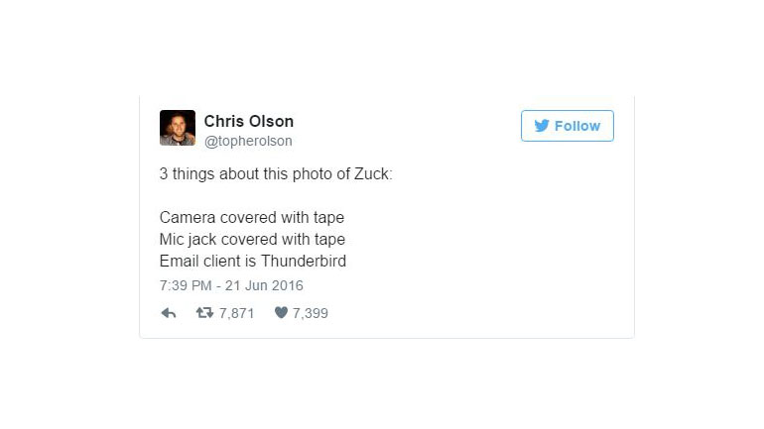
Task: View the 7,871 retweets count
Action: [237, 313]
